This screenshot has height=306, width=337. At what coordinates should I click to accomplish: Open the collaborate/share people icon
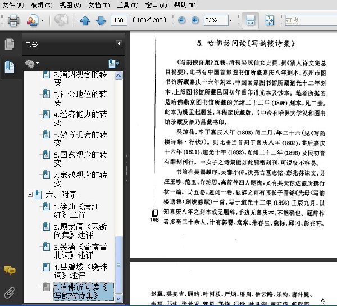[x=33, y=20]
